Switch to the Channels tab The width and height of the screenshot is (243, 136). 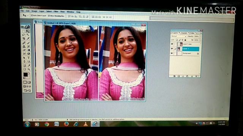[x=184, y=33]
